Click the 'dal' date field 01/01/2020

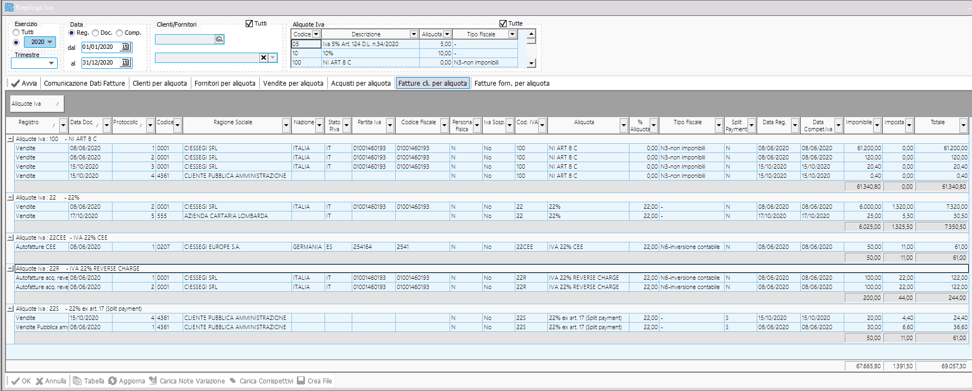click(x=101, y=47)
